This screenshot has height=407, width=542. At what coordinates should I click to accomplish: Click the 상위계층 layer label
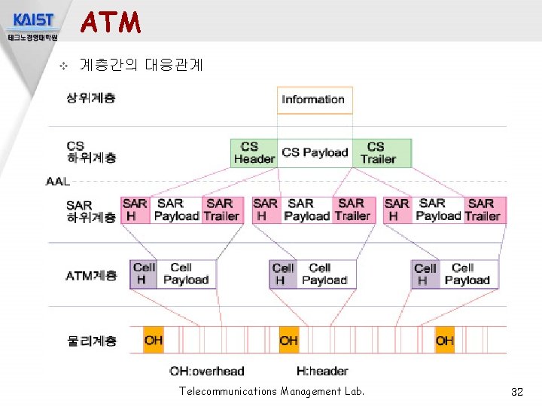click(91, 98)
